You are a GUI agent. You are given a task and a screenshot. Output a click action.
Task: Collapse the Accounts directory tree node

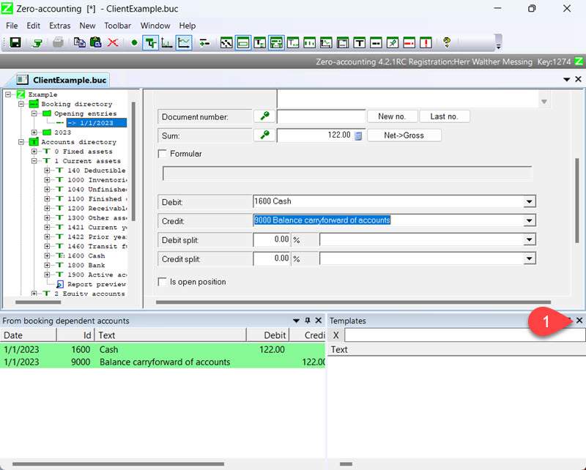click(x=21, y=142)
